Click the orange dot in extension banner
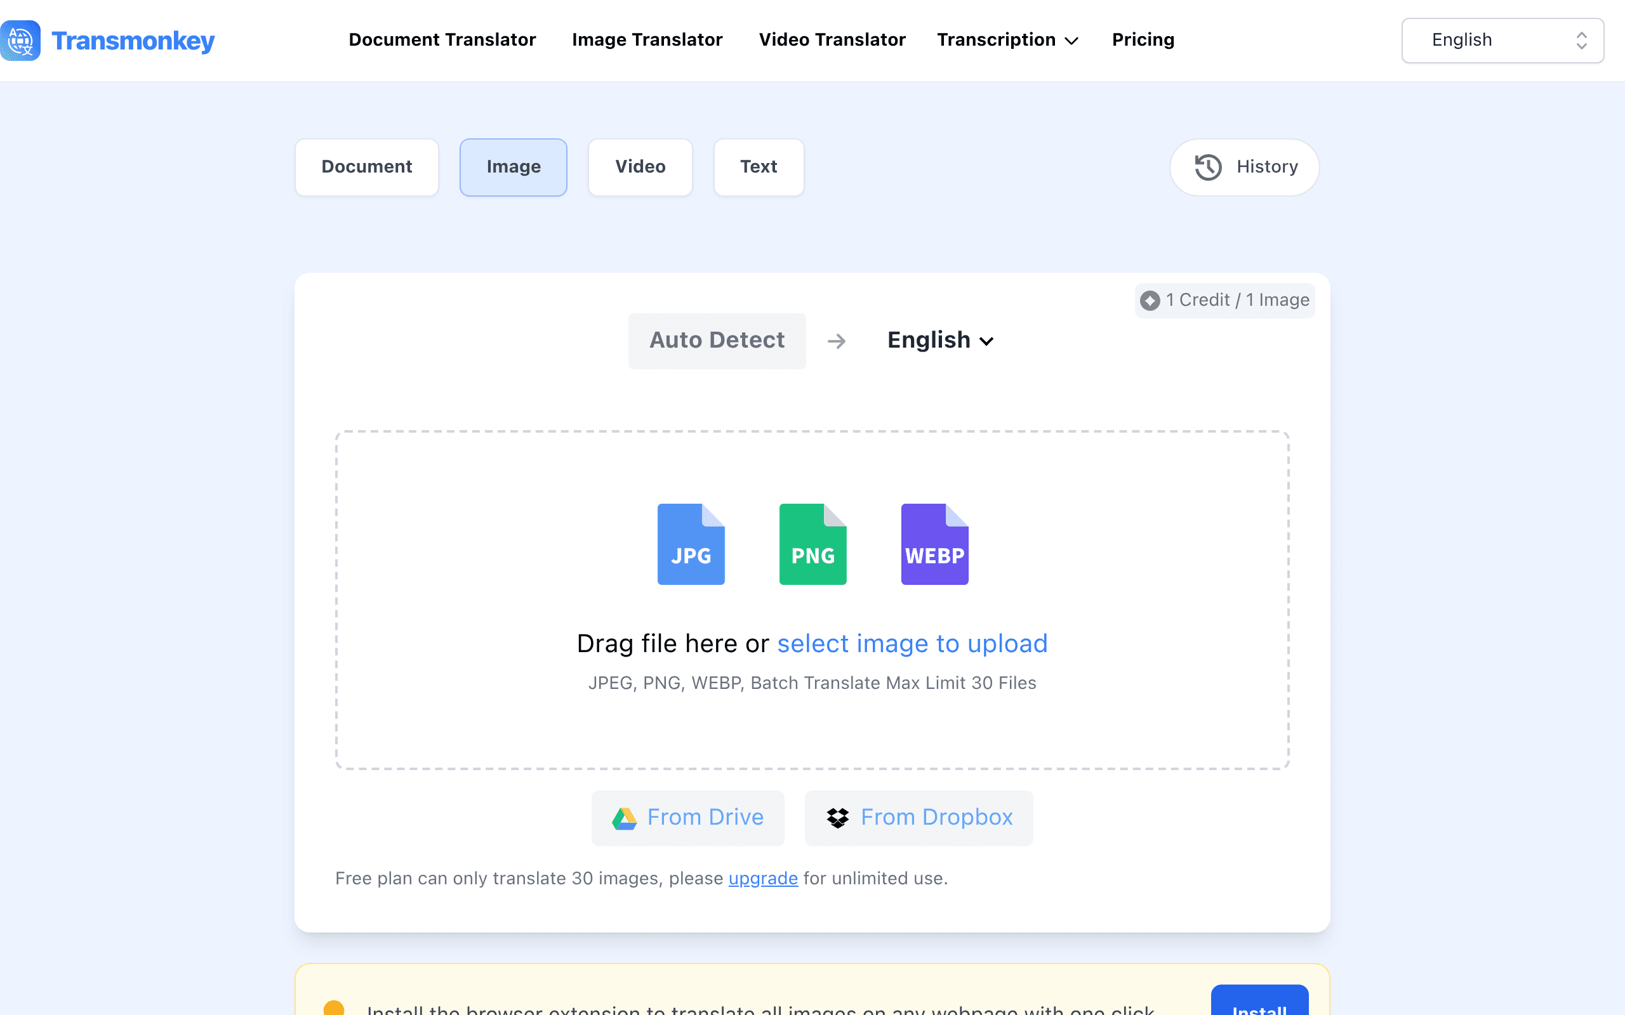This screenshot has width=1625, height=1015. [334, 1007]
